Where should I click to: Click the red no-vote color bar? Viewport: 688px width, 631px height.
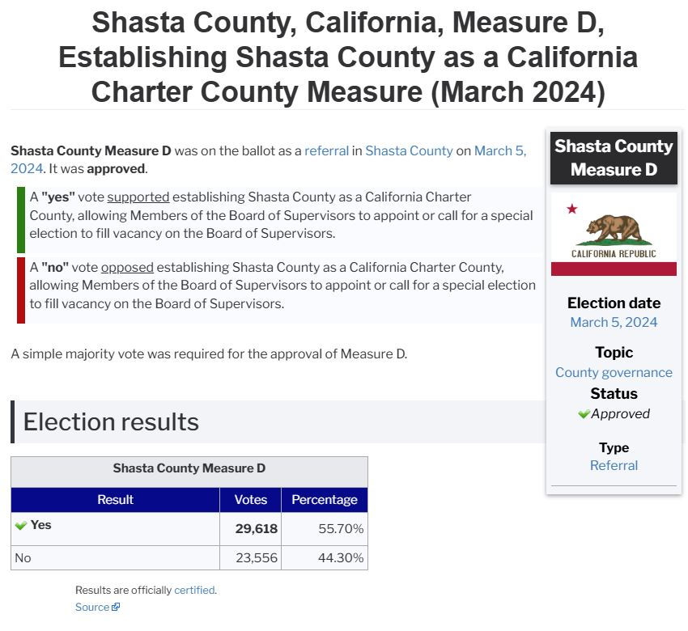(x=21, y=290)
